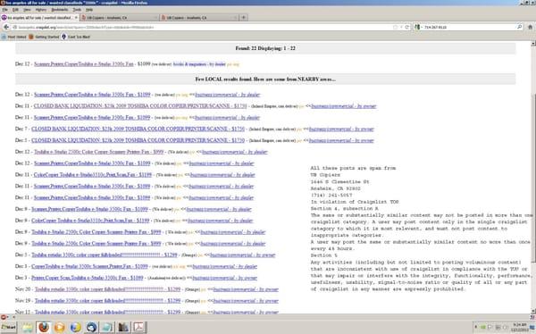Open the search engine selector icon
The height and width of the screenshot is (334, 536).
coord(417,27)
